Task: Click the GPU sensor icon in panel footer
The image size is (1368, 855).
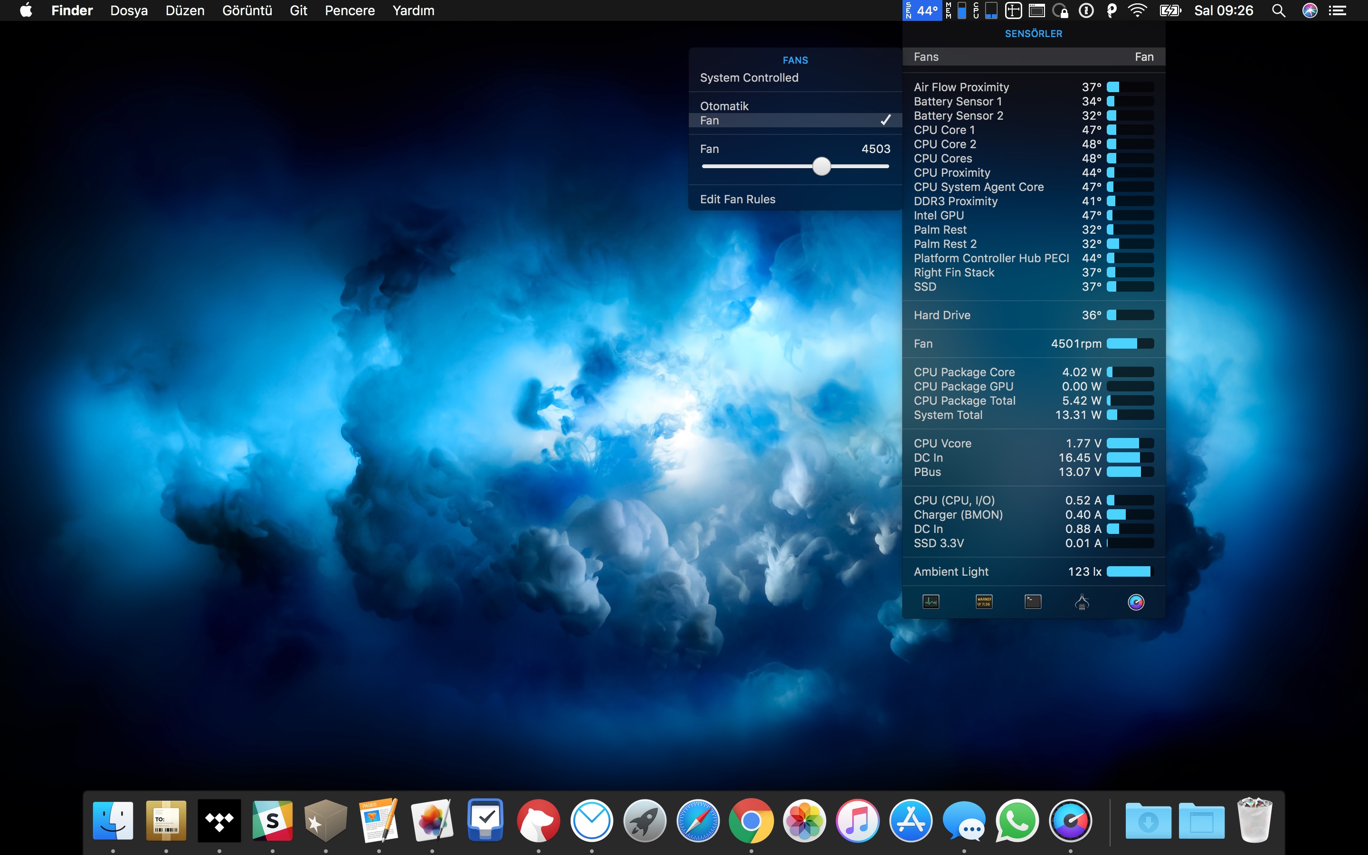Action: tap(1081, 603)
